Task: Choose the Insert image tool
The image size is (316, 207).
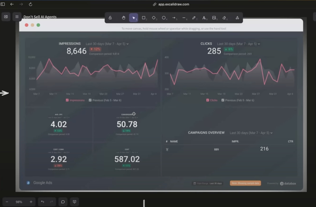Action: point(214,18)
